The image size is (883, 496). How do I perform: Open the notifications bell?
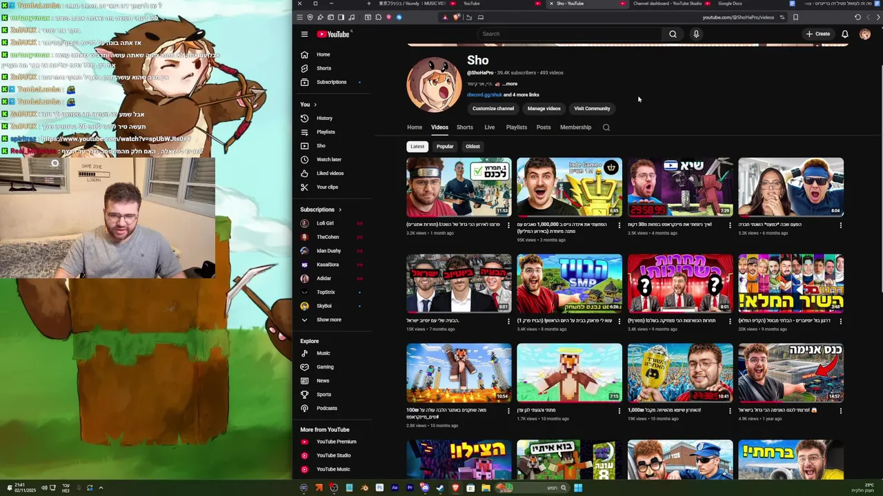click(845, 34)
